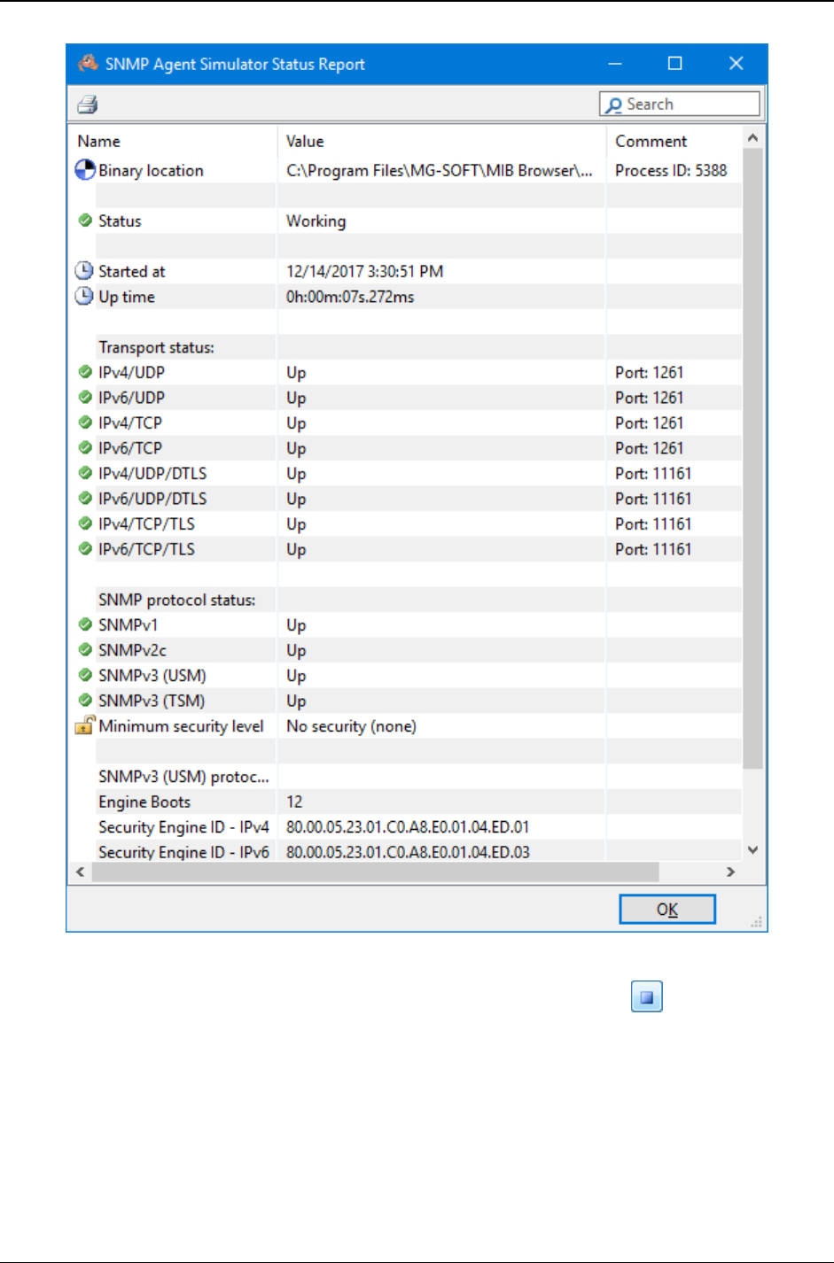
Task: Click into the Search field
Action: click(x=680, y=104)
